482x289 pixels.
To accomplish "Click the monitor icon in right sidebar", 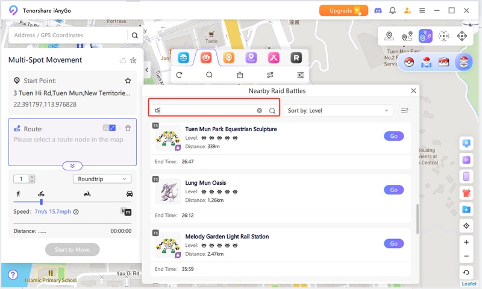I will pos(466,143).
